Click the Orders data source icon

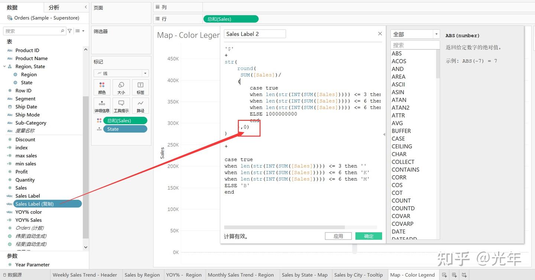pyautogui.click(x=10, y=18)
